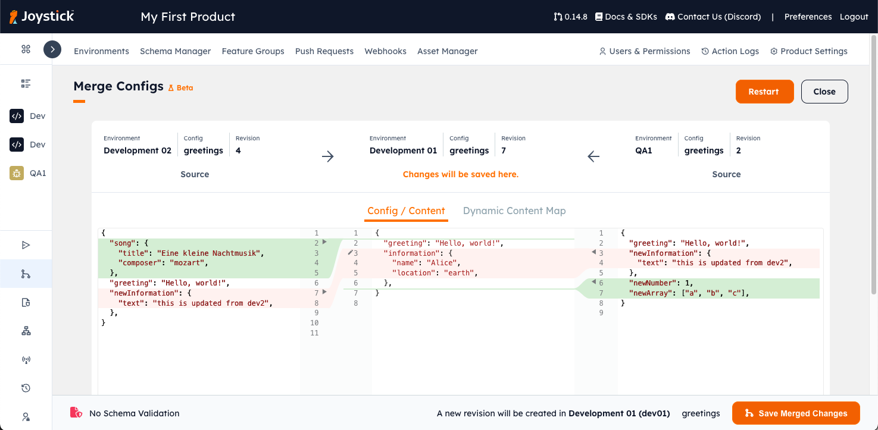The image size is (878, 430).
Task: Open the history clock icon in sidebar
Action: coord(26,388)
